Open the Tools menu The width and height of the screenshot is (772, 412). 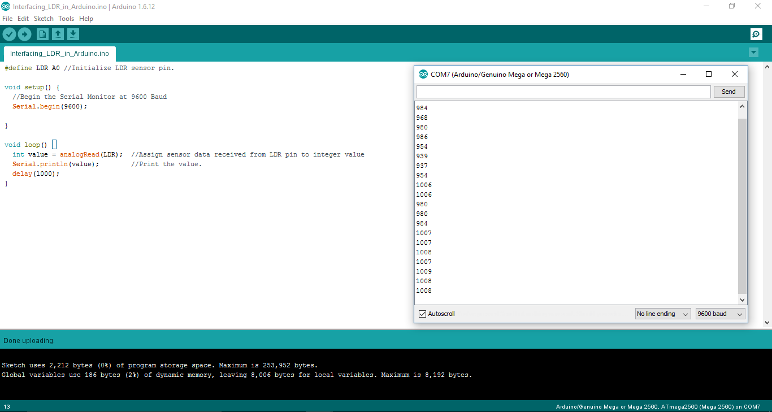[x=66, y=19]
